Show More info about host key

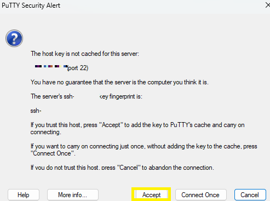(x=73, y=195)
